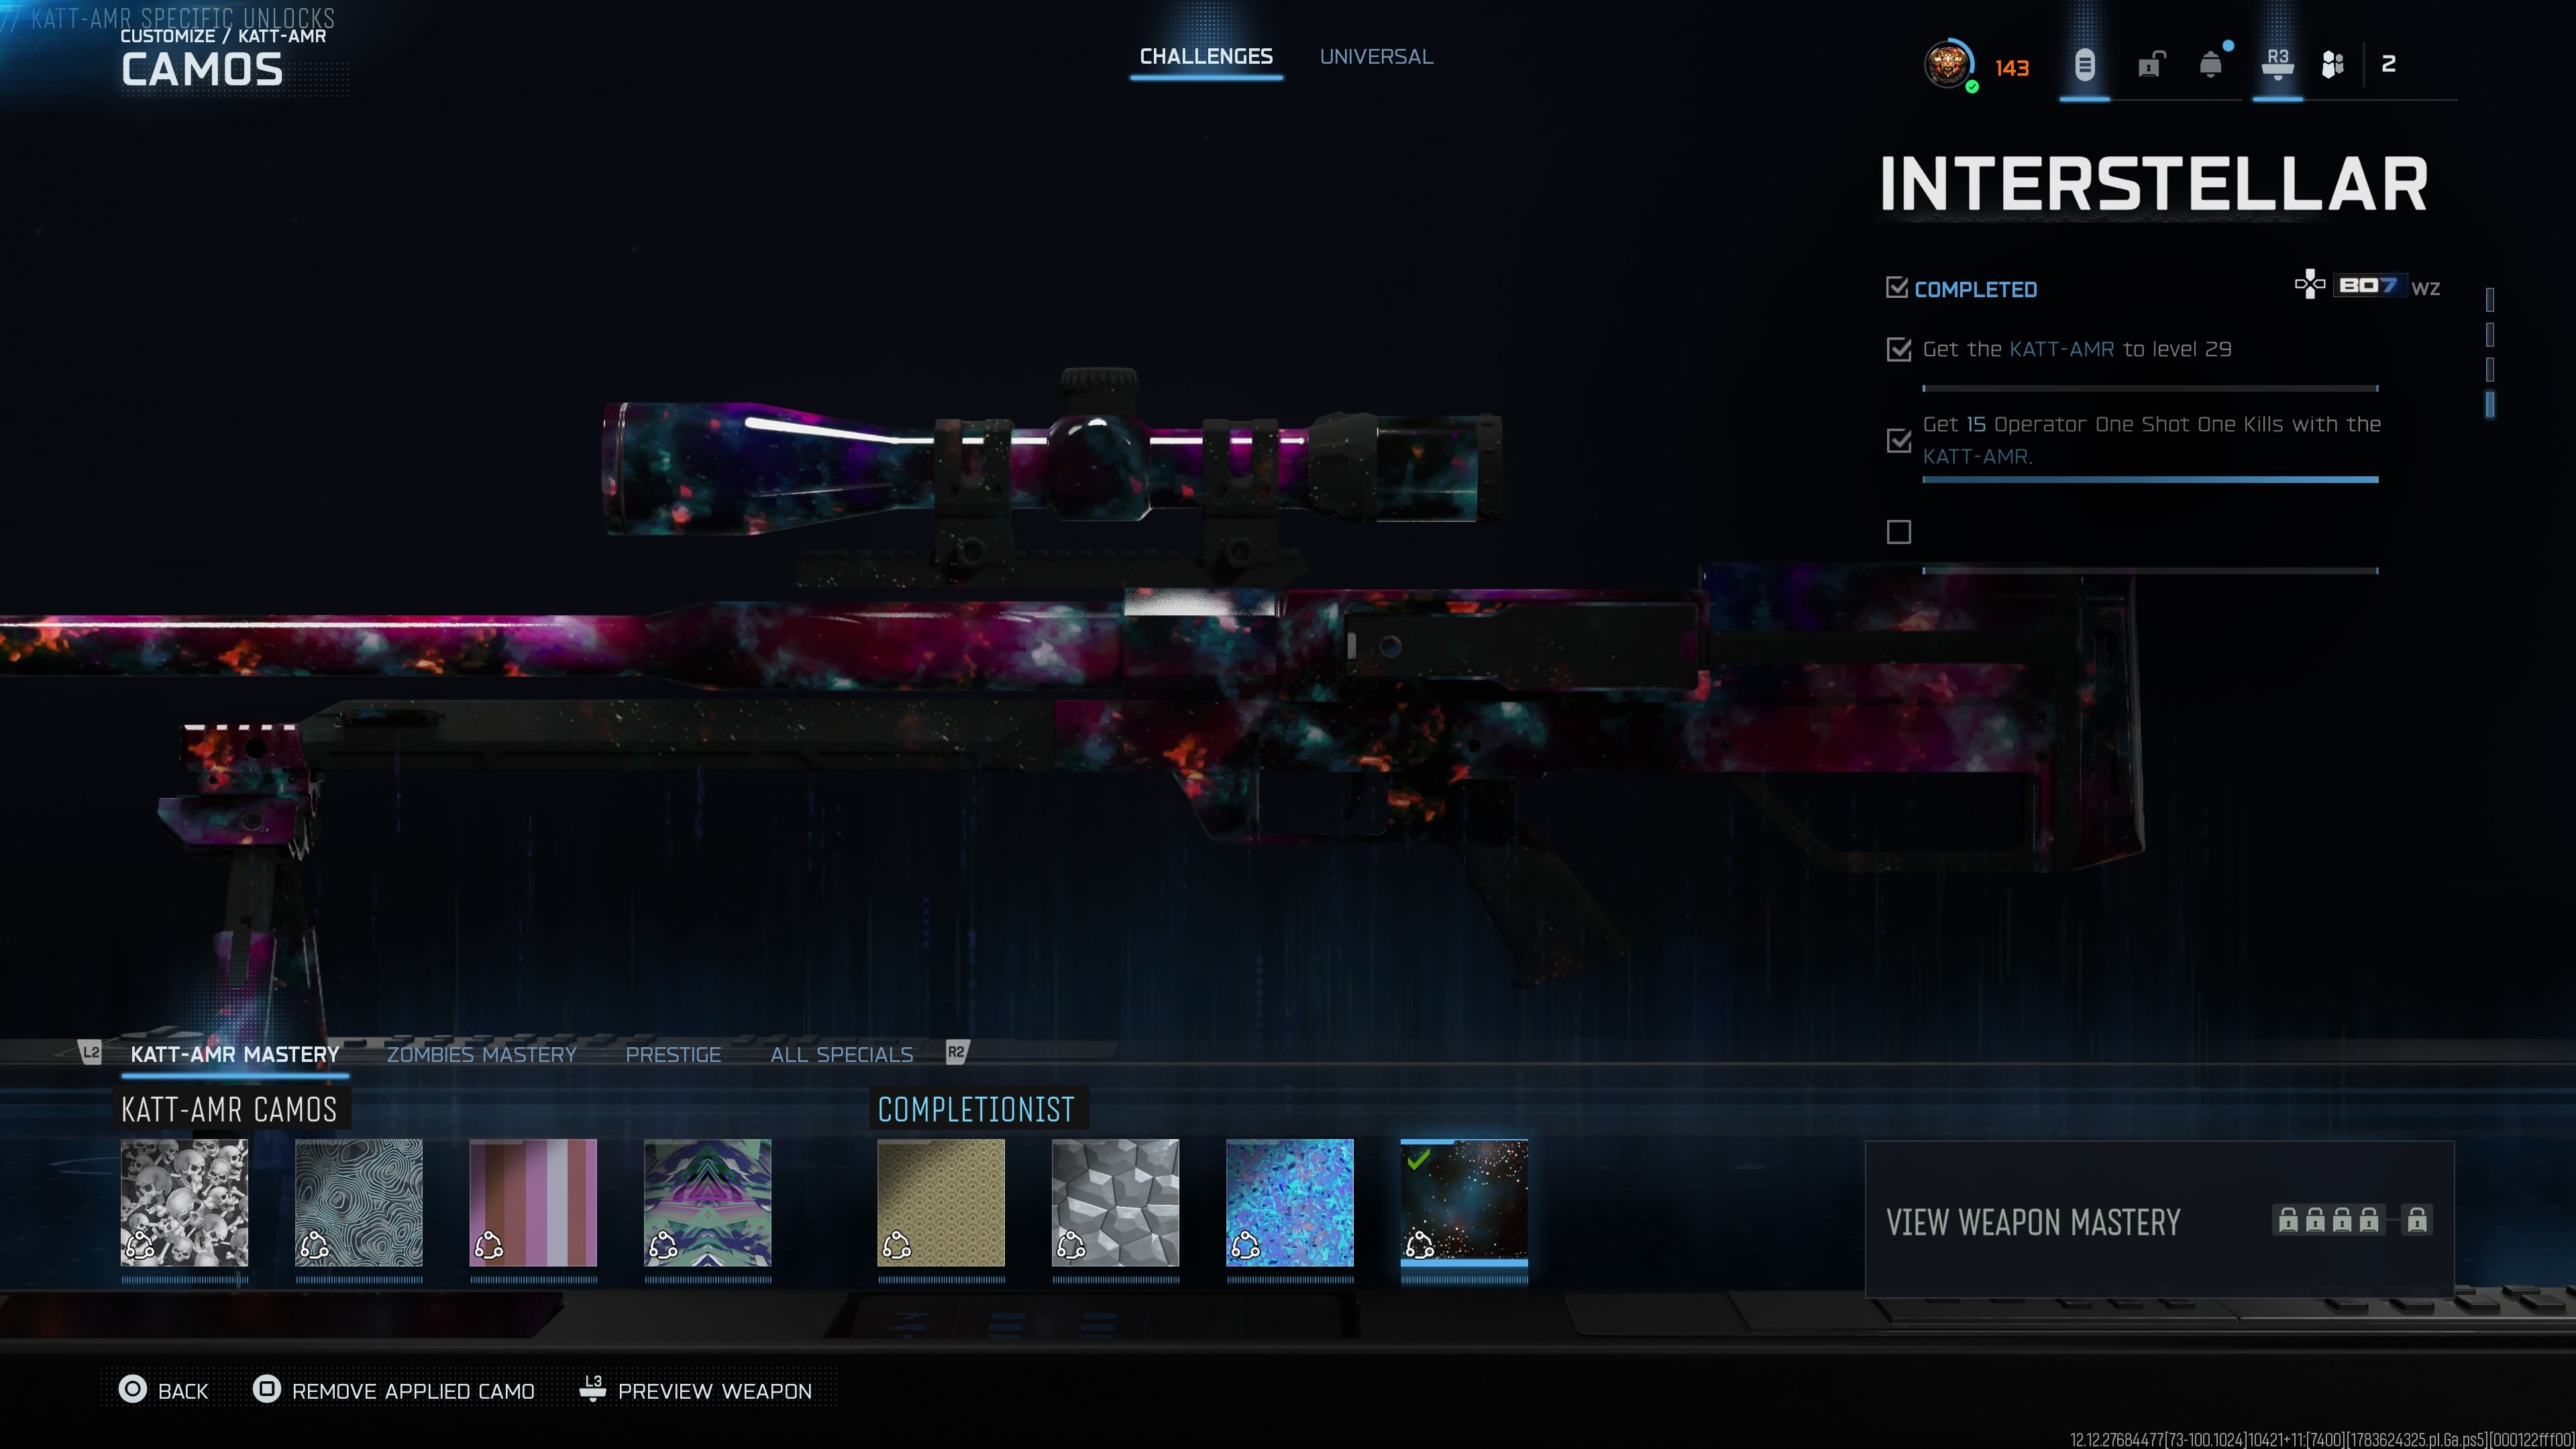Open the tokens capsule icon
The height and width of the screenshot is (1449, 2576).
2084,66
